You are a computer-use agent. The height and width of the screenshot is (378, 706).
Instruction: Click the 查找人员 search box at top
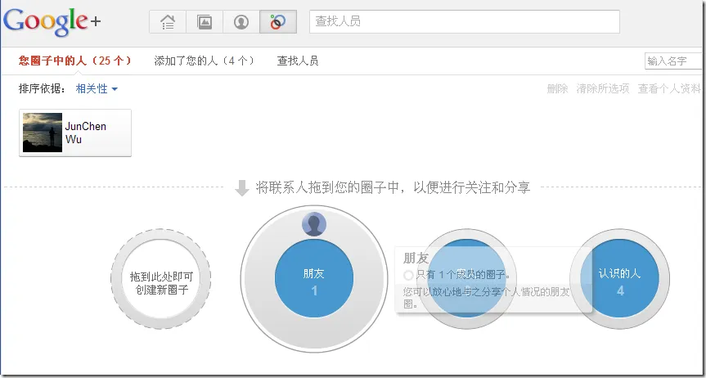pos(464,21)
